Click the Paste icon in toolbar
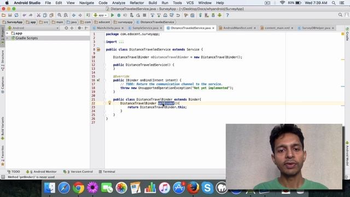Viewport: 350px width, 197px height. (x=51, y=15)
